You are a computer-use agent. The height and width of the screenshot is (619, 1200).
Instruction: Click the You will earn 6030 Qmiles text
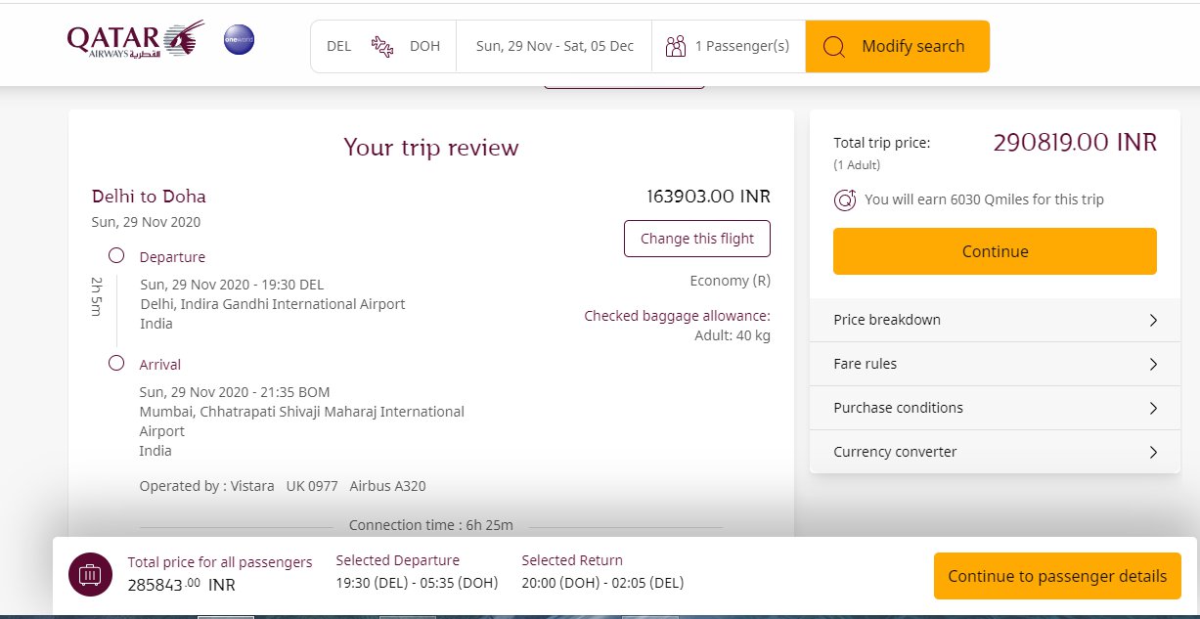(x=984, y=199)
